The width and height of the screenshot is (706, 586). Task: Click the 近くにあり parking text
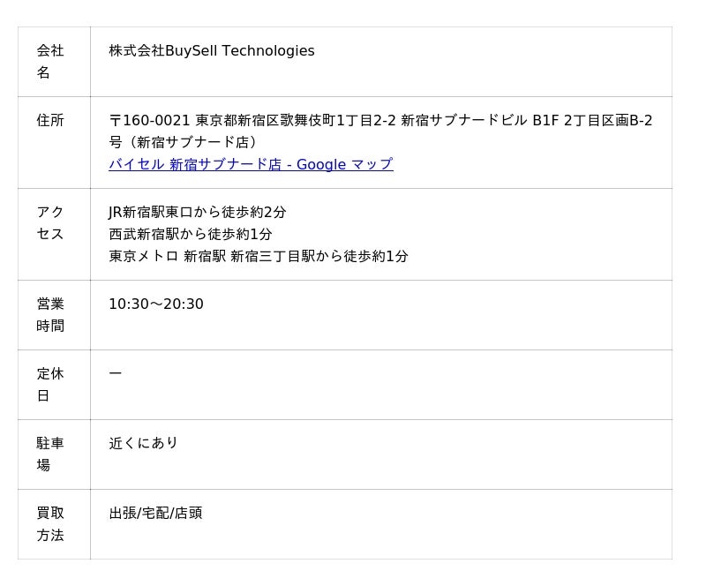pyautogui.click(x=143, y=443)
